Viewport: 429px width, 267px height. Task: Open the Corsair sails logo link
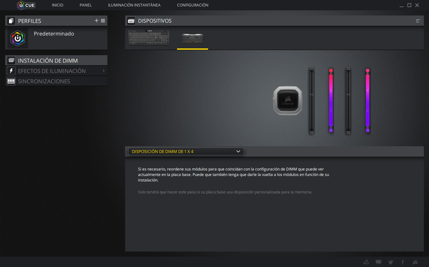(415, 262)
